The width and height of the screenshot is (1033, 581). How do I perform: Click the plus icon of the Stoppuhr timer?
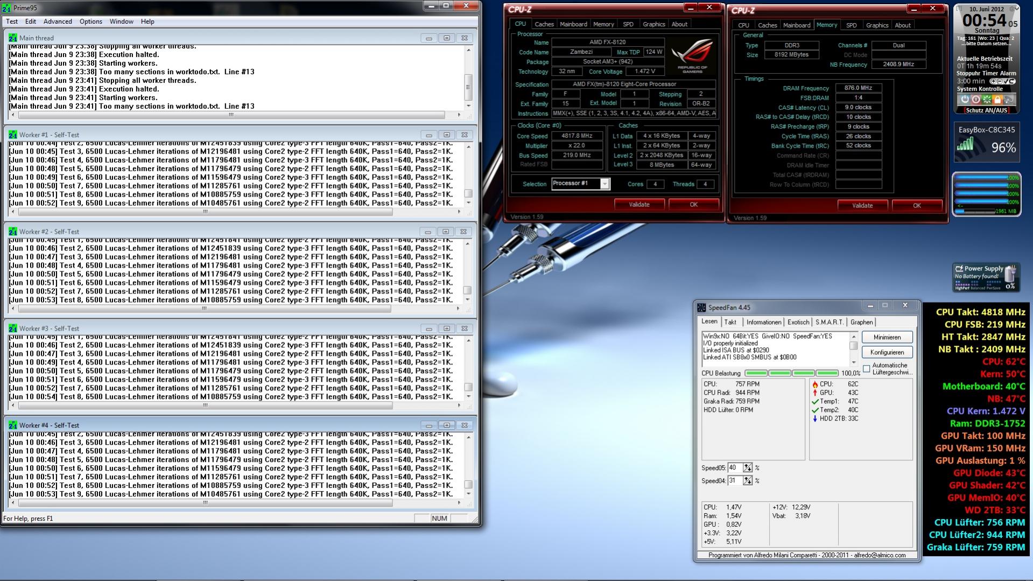pos(993,81)
